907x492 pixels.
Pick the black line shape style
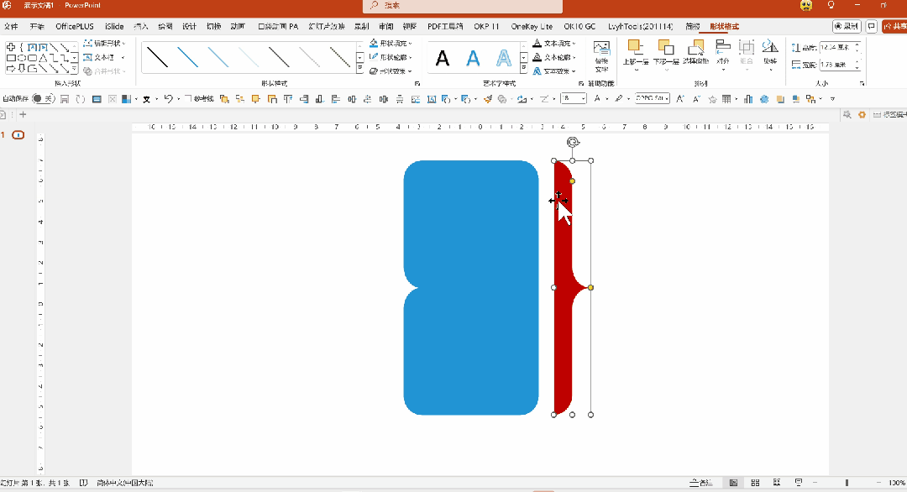click(157, 57)
